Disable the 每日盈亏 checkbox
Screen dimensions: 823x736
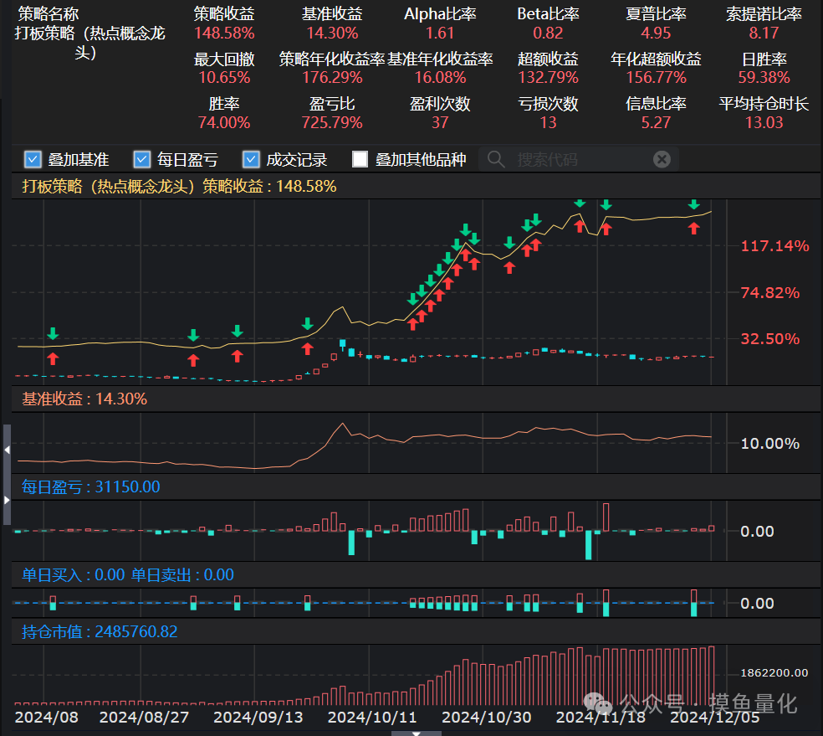click(142, 159)
